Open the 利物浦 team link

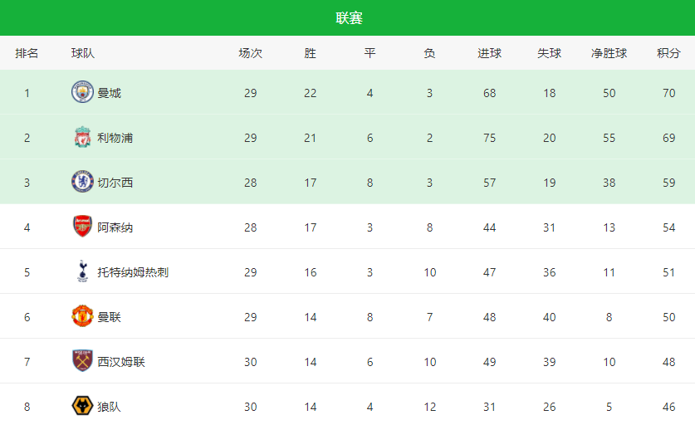click(115, 138)
